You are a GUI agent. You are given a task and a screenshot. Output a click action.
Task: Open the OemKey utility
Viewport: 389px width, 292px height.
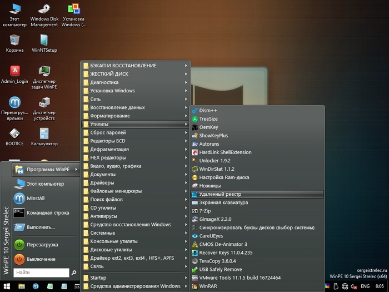(257, 127)
